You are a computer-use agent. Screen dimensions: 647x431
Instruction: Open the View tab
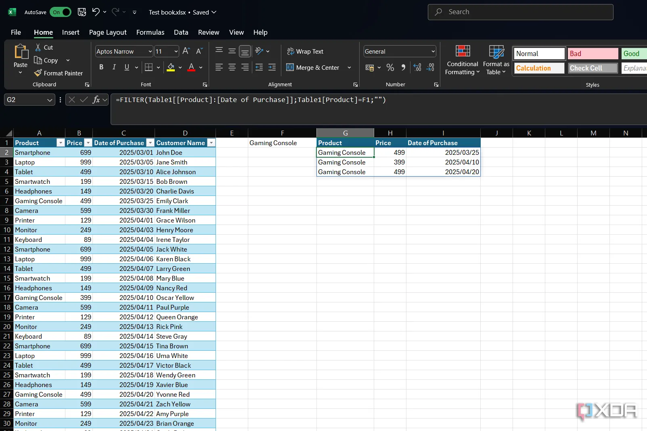(x=237, y=32)
